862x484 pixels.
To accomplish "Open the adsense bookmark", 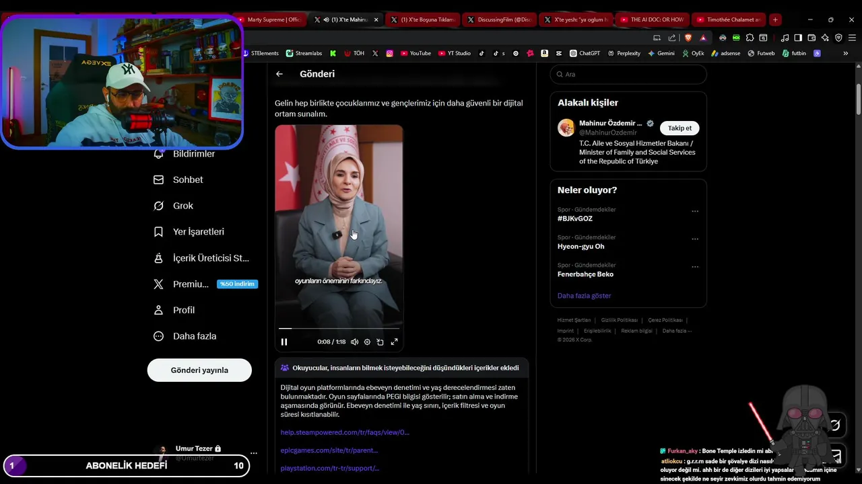I will click(725, 53).
